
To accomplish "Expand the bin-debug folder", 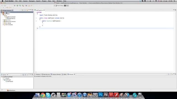I will coord(3,23).
